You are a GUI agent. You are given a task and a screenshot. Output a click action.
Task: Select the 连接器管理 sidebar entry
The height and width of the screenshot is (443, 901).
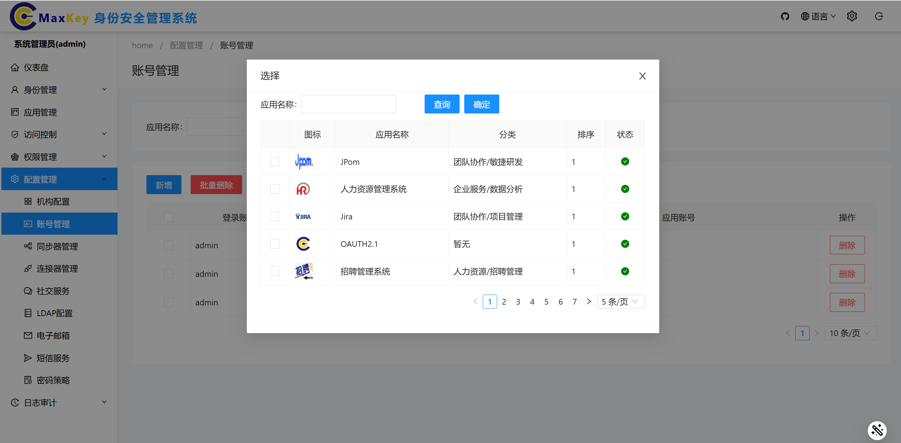[x=57, y=268]
